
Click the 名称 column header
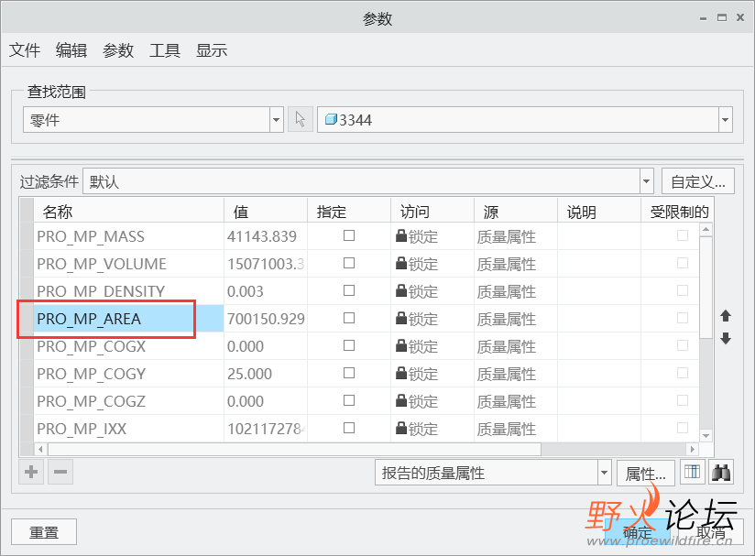click(x=128, y=212)
